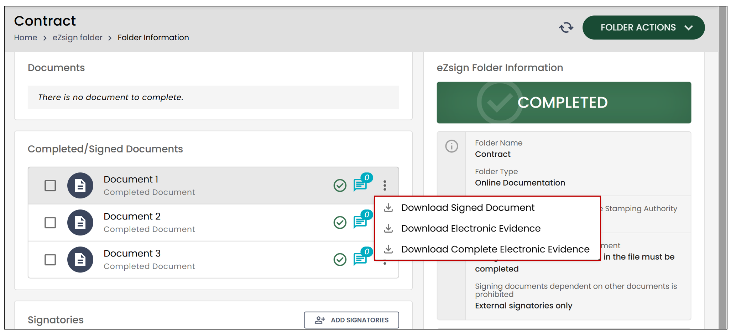731x332 pixels.
Task: Tick the Document 2 checkbox
Action: 50,223
